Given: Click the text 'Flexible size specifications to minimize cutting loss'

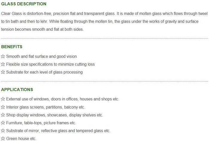Looking at the screenshot, I should tap(50, 64).
